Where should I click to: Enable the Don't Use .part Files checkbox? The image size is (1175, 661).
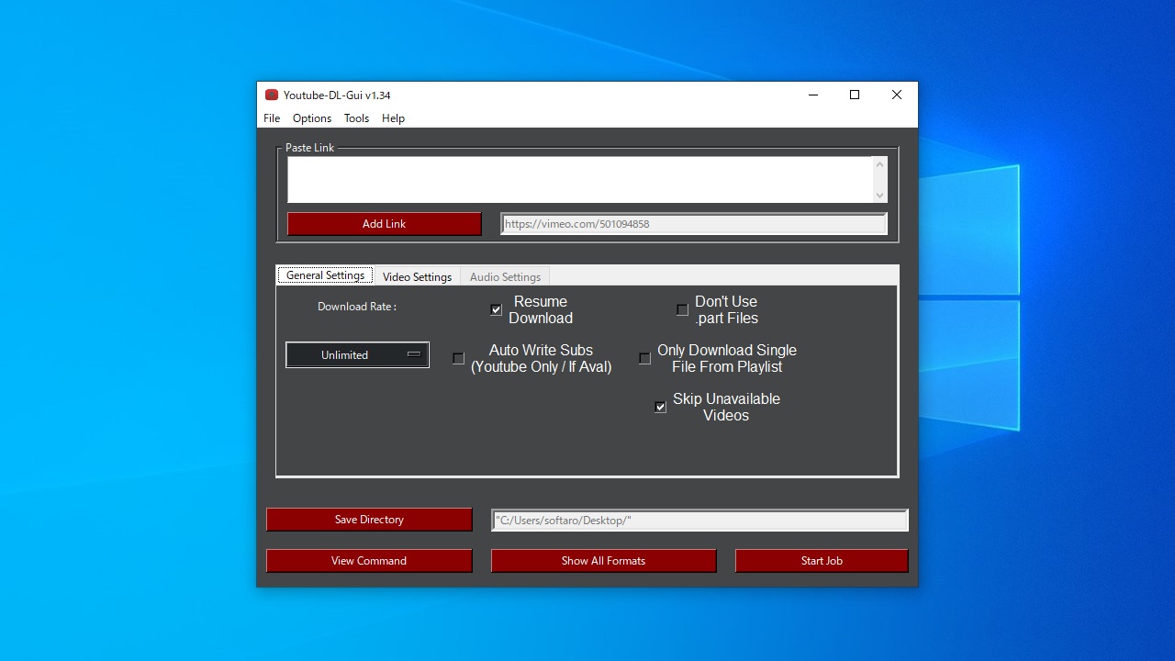tap(682, 309)
